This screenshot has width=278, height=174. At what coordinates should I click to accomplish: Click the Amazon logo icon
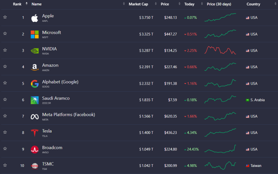pos(34,67)
